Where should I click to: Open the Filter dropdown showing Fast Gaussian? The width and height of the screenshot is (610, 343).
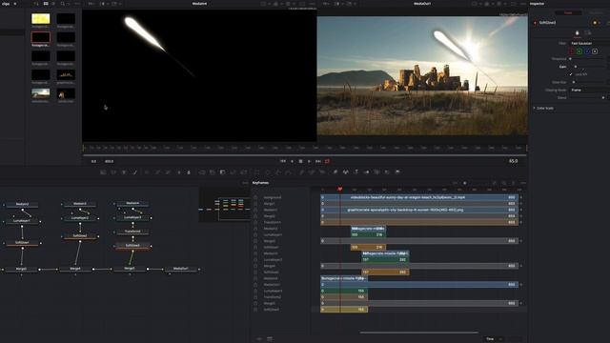click(590, 43)
